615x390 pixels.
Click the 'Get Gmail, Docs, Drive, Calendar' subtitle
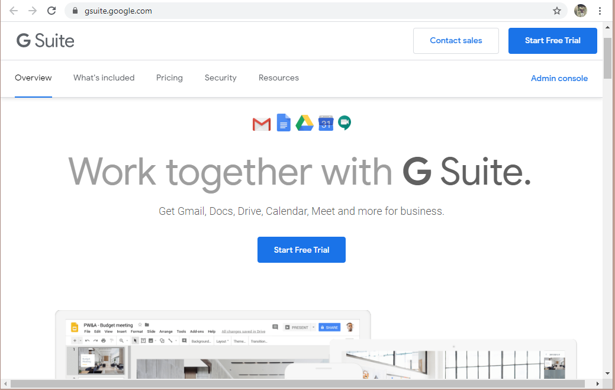(x=301, y=211)
